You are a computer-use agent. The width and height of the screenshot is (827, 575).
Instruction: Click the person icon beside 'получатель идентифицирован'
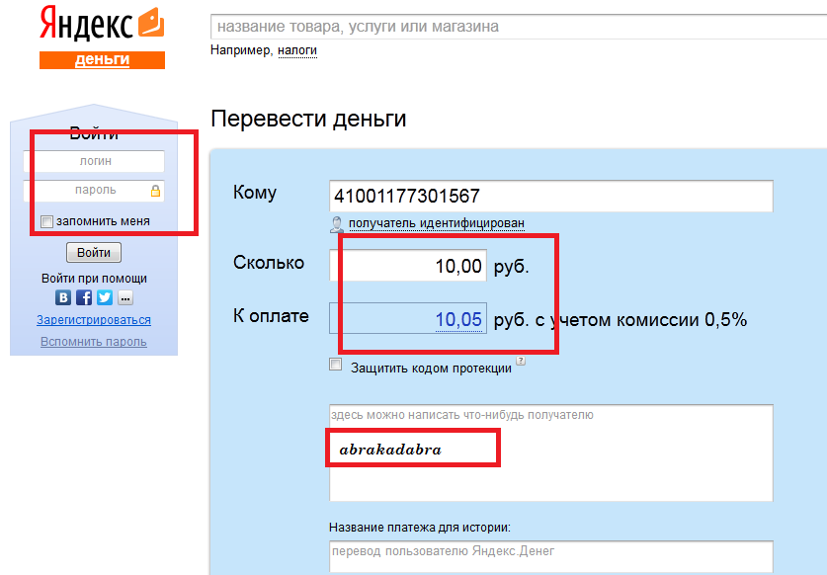pyautogui.click(x=337, y=224)
